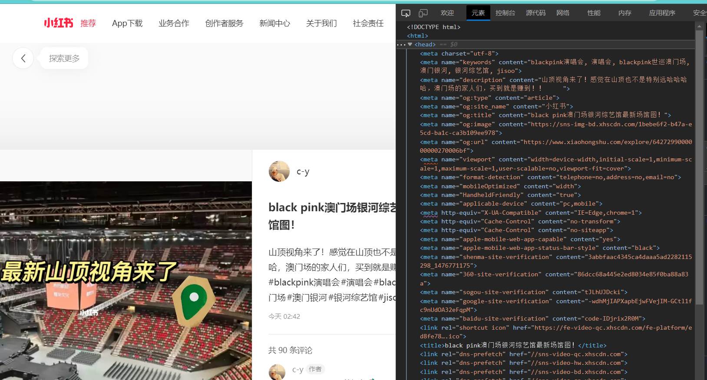Toggle device emulation icon in DevTools
Viewport: 707px width, 380px height.
click(x=423, y=13)
